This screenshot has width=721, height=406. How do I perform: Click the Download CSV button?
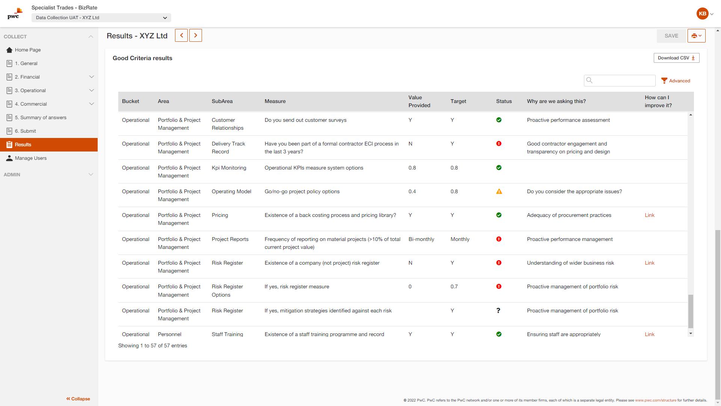(x=676, y=58)
